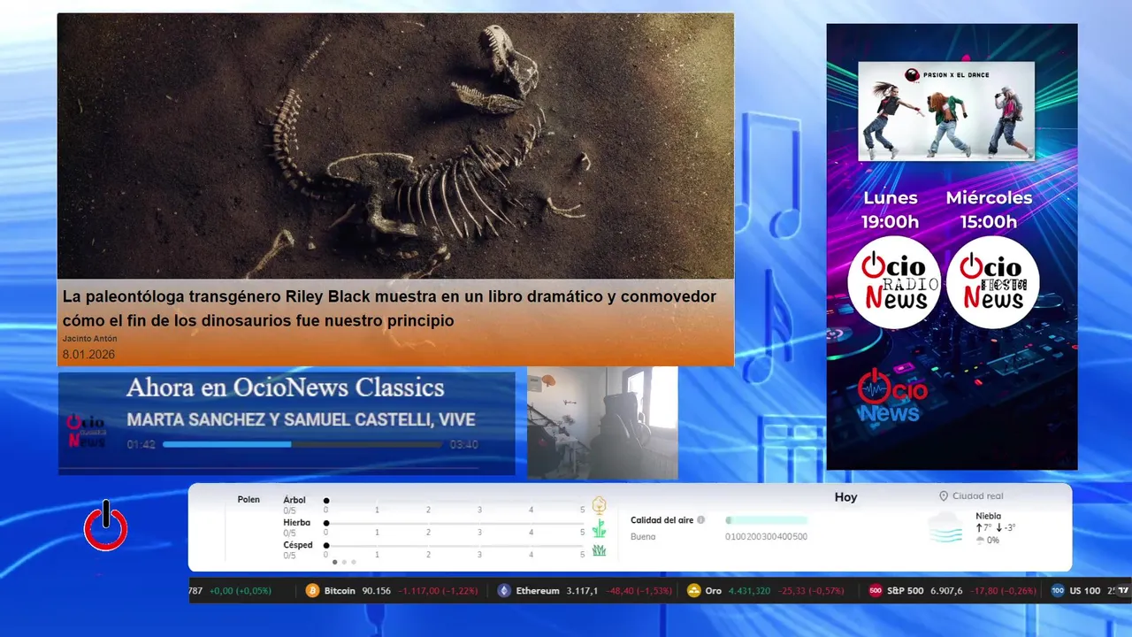Click the article date 8.01.2026
The width and height of the screenshot is (1132, 637).
tap(88, 355)
